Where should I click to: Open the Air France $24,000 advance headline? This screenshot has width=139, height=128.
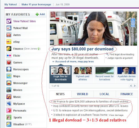pos(91,102)
